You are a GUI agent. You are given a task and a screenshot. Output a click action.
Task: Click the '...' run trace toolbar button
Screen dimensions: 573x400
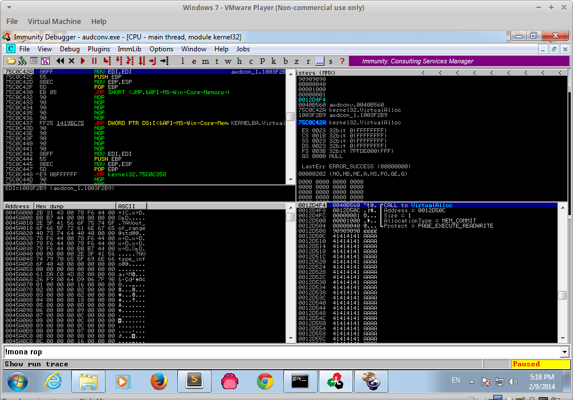point(319,61)
